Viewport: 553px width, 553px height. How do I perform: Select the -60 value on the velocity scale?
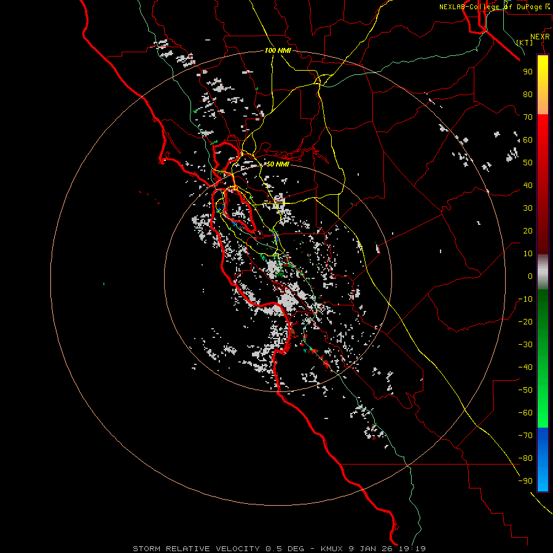point(525,413)
